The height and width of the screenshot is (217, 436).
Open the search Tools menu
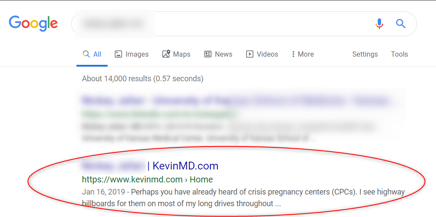399,54
